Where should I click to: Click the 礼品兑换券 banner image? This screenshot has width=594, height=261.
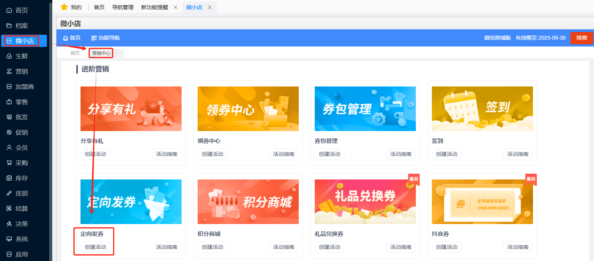coord(365,202)
